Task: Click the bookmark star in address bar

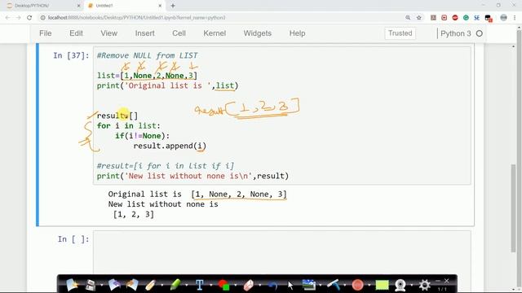Action: coord(418,18)
